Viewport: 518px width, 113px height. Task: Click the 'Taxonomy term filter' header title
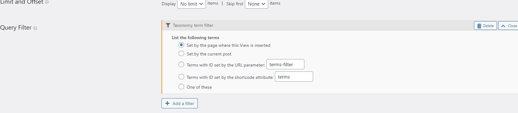coord(193,26)
